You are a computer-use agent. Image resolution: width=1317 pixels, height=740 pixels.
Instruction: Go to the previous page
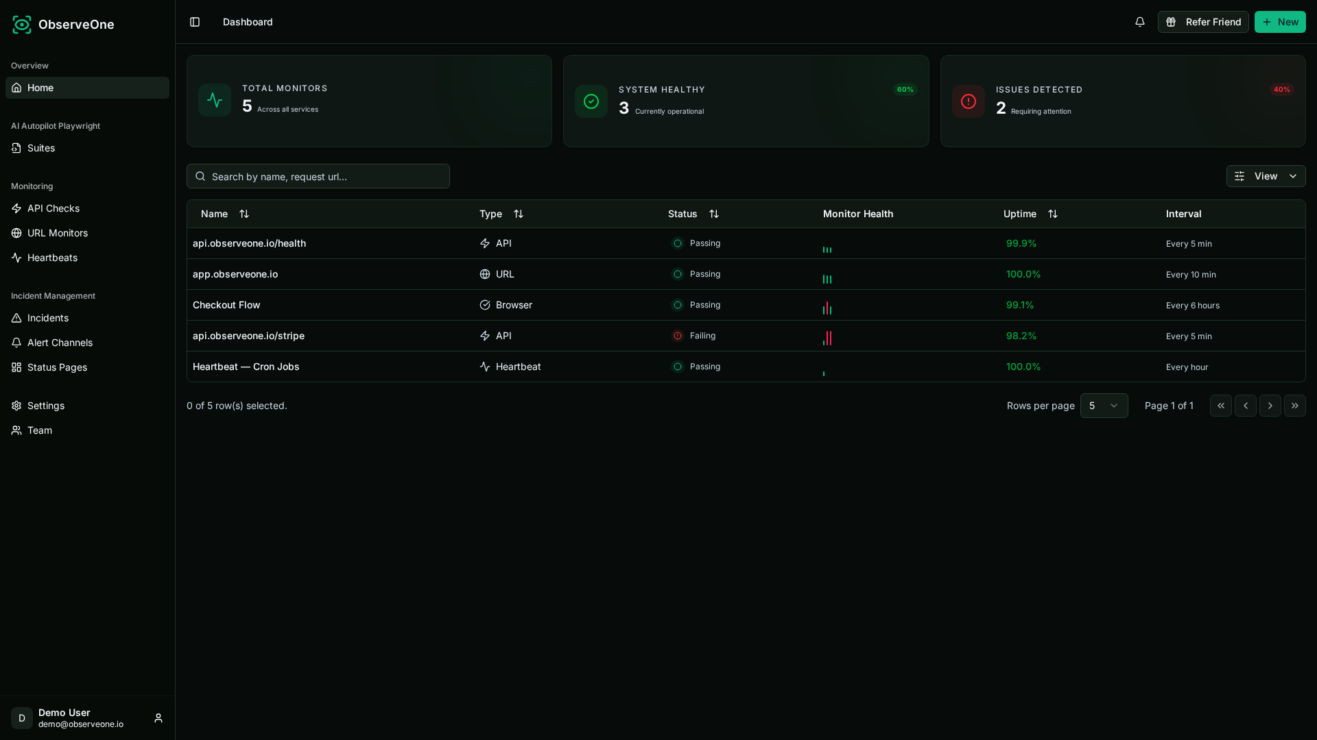tap(1246, 406)
